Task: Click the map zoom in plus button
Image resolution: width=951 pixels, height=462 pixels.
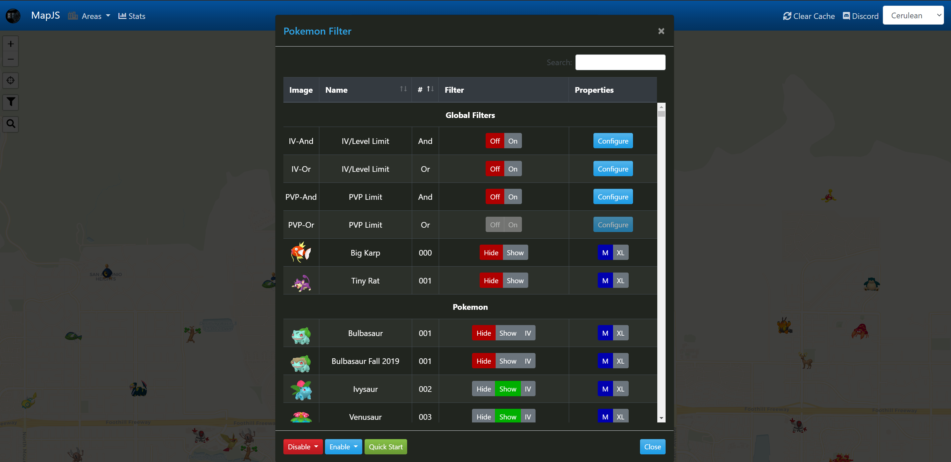Action: pyautogui.click(x=11, y=44)
